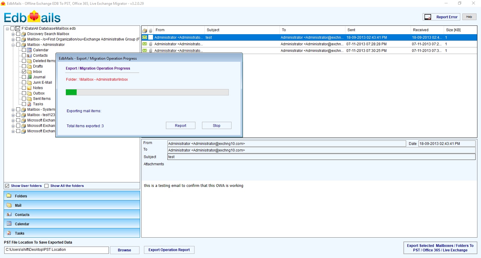Expand the Discovery Search Mailbox node
The image size is (481, 258).
coord(13,34)
